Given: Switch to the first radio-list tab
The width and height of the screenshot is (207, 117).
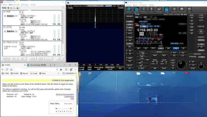Looking at the screenshot, I should coord(5,8).
